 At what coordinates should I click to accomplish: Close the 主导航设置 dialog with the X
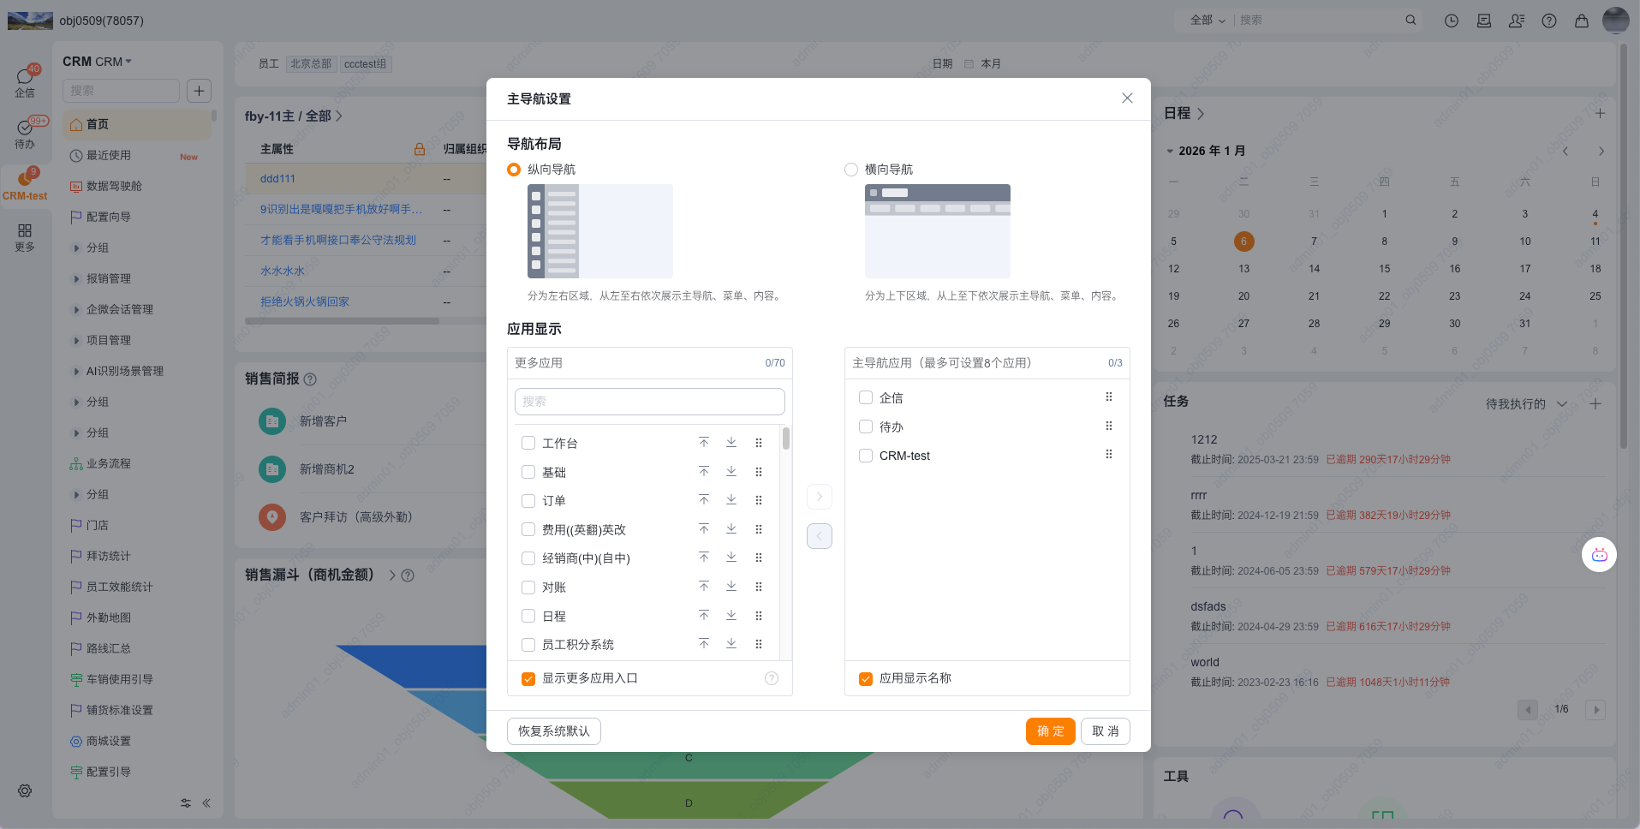(1127, 98)
